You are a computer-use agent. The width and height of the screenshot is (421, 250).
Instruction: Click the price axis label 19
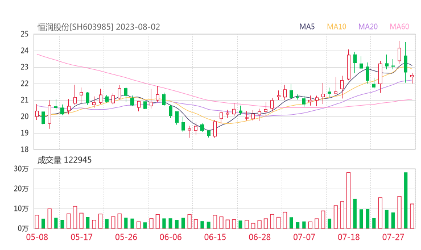[x=24, y=133]
